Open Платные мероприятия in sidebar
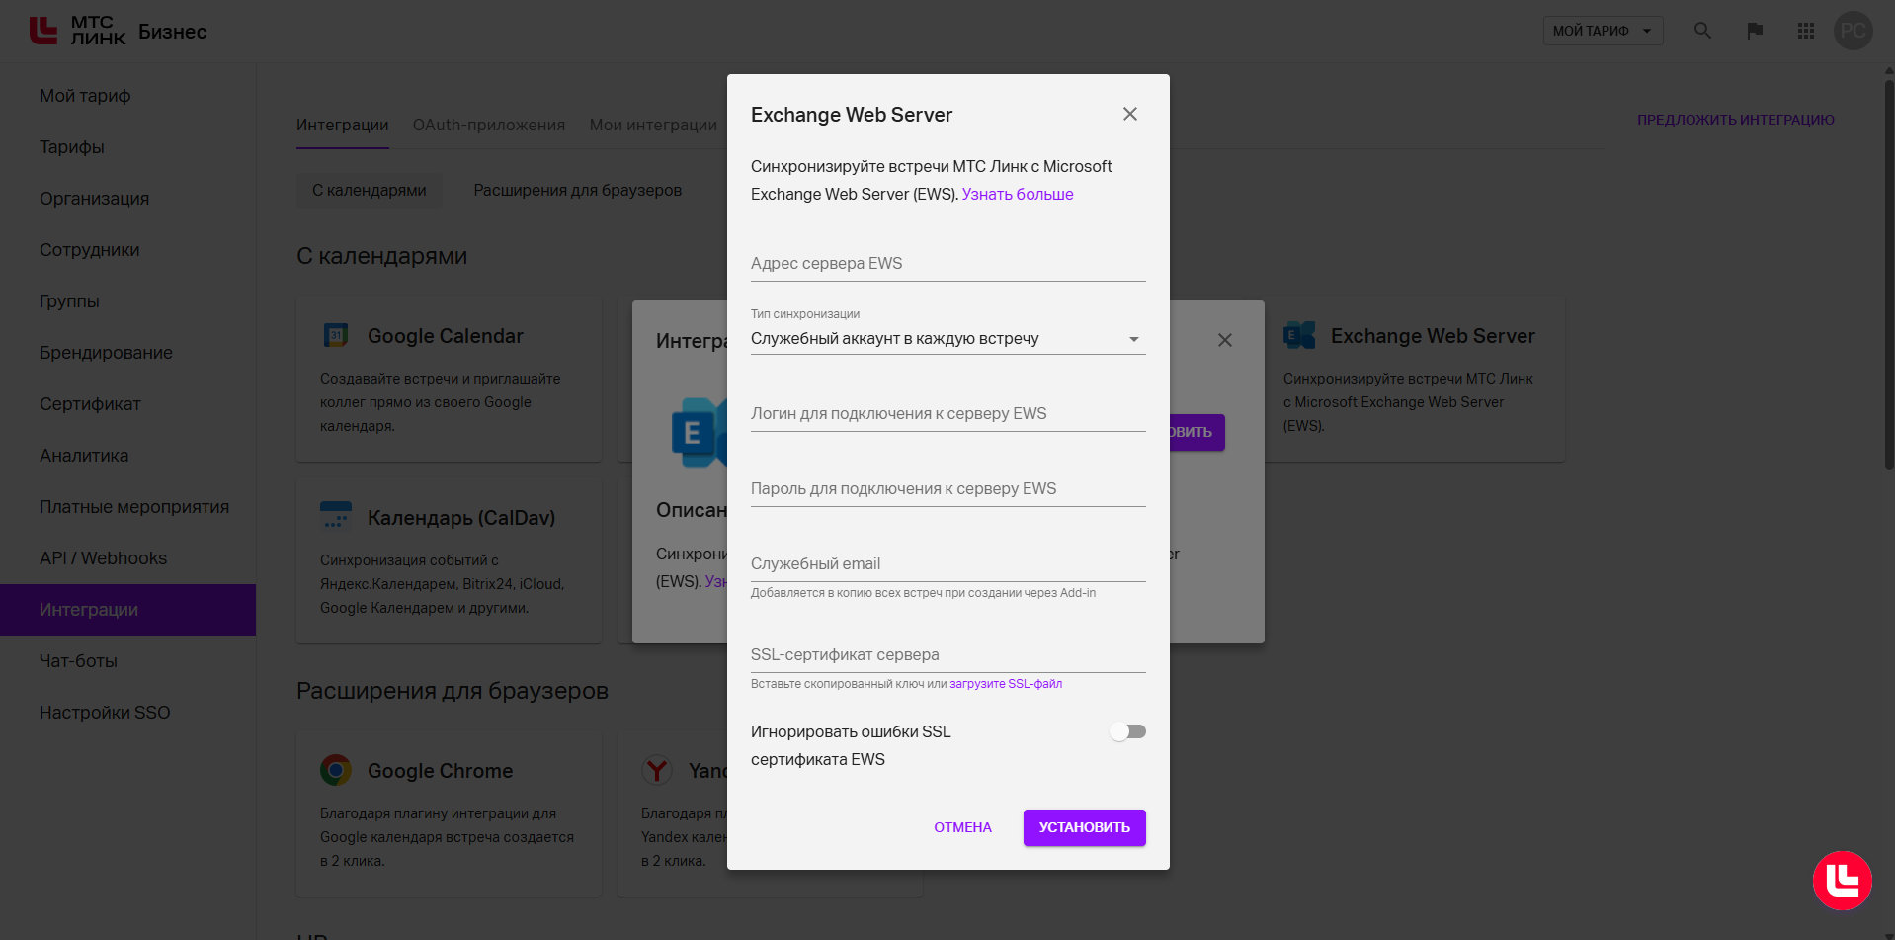 [127, 507]
